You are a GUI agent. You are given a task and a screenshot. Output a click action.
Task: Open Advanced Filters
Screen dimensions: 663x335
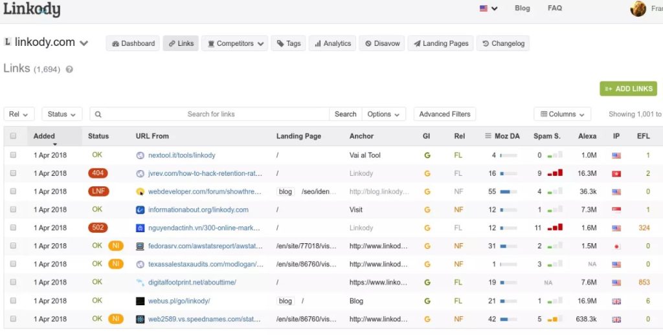click(444, 114)
